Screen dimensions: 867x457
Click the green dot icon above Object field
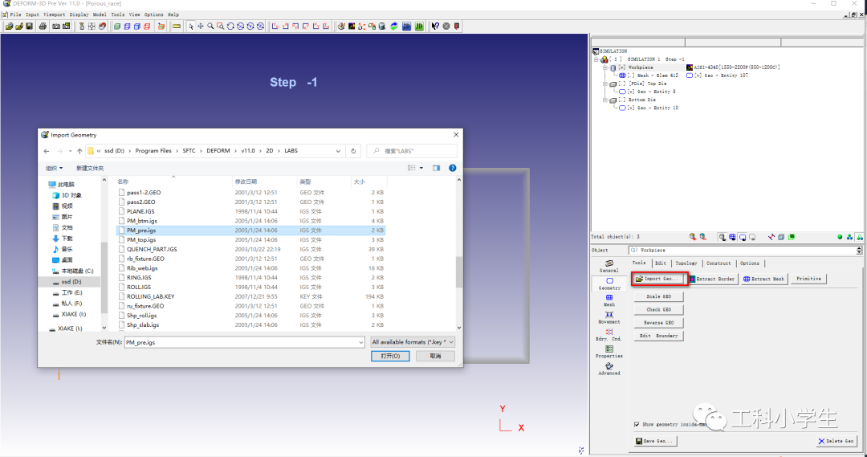(x=840, y=237)
